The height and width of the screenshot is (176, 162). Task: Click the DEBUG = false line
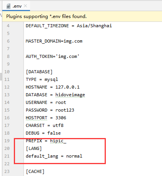tap(43, 133)
